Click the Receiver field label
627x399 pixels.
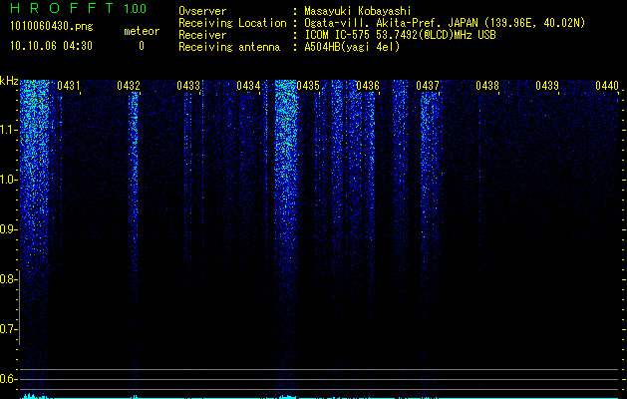(202, 35)
